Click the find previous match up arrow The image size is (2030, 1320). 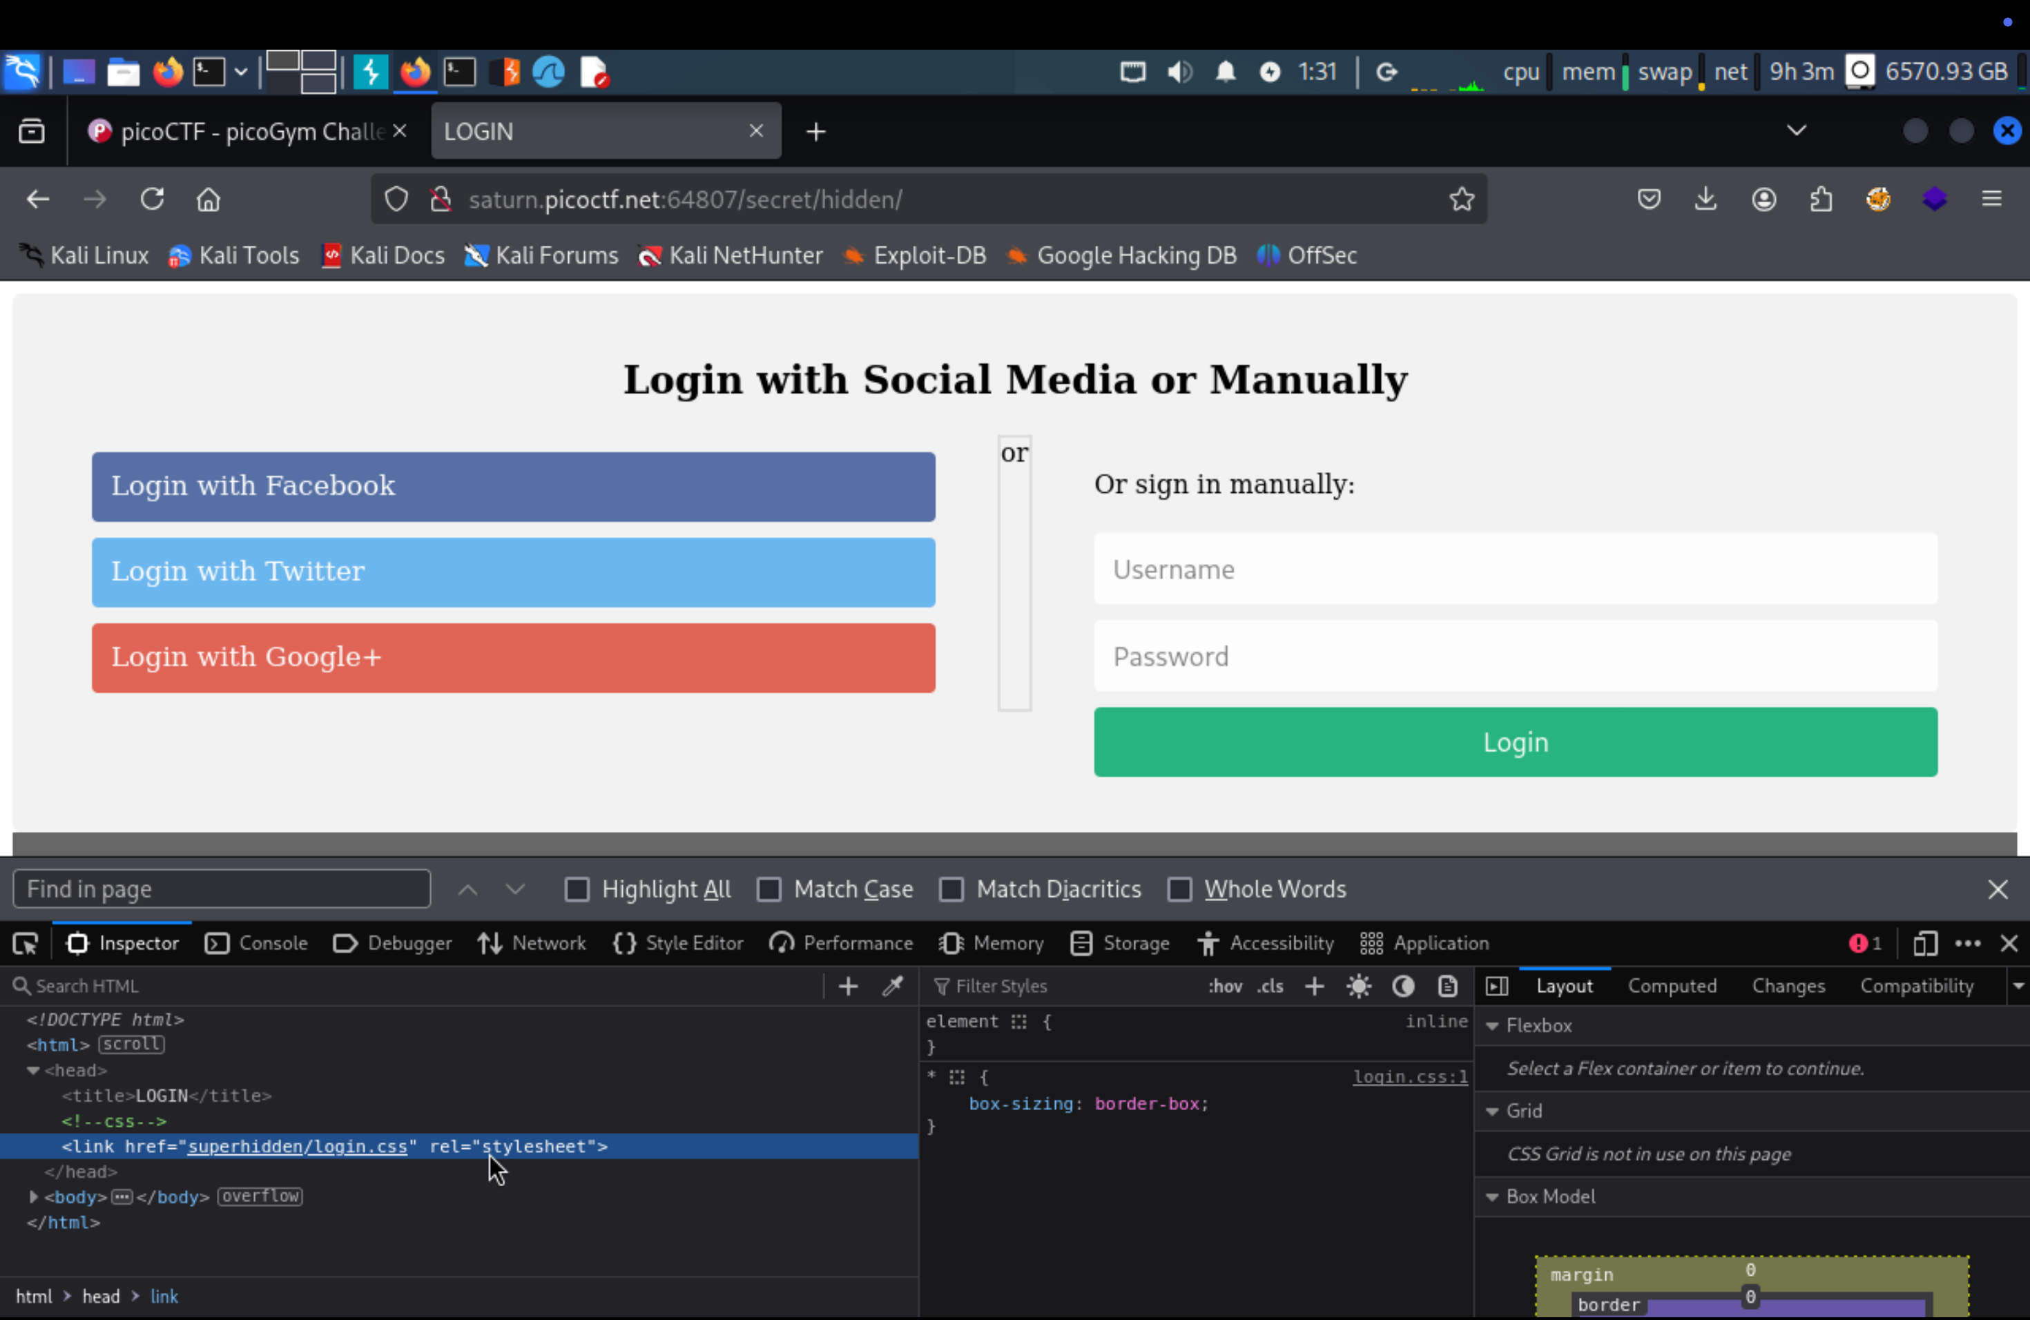point(467,889)
